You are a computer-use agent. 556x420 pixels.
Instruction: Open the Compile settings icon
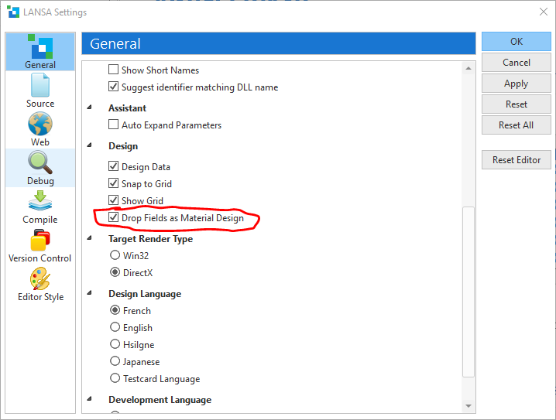tap(40, 202)
